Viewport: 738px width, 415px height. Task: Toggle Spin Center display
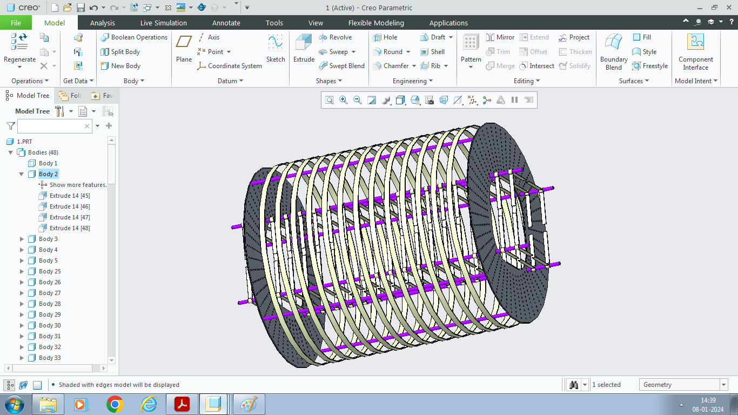click(487, 100)
